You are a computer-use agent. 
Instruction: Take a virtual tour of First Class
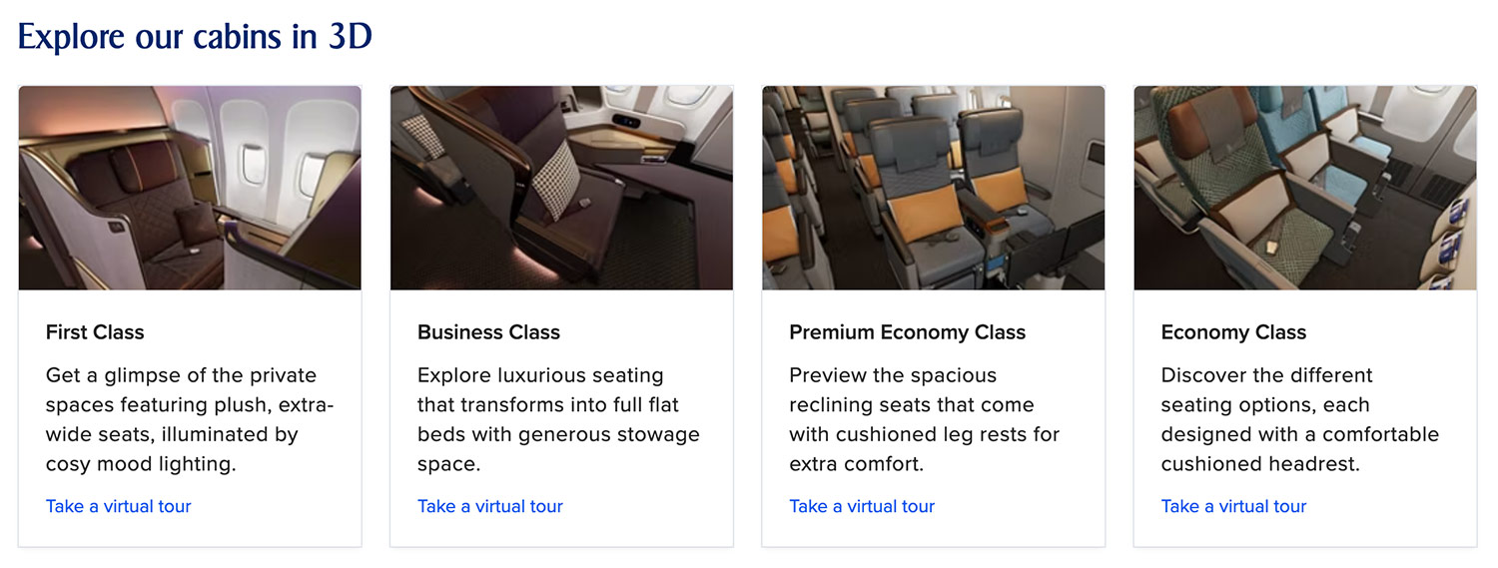[x=118, y=506]
